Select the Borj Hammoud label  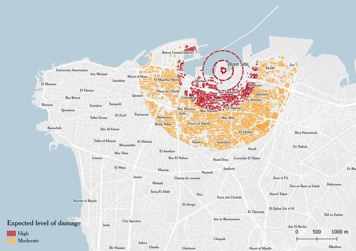pos(306,133)
